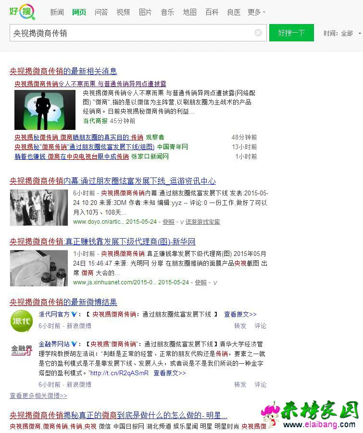The width and height of the screenshot is (363, 433).
Task: Focus the search input containing 央视揭微商传销
Action: 130,33
